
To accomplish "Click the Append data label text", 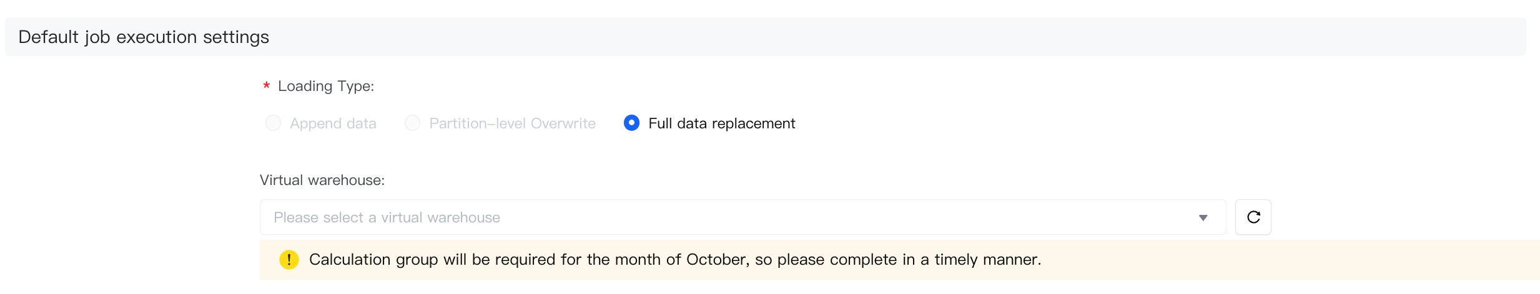I will point(333,123).
